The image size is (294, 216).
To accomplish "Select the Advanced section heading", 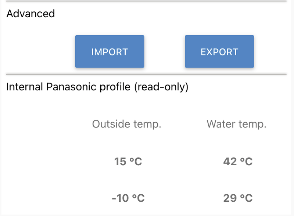I will coord(31,14).
